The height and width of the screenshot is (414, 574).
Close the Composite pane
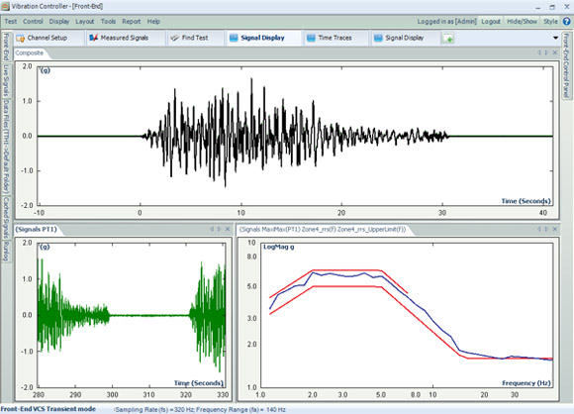[x=555, y=52]
